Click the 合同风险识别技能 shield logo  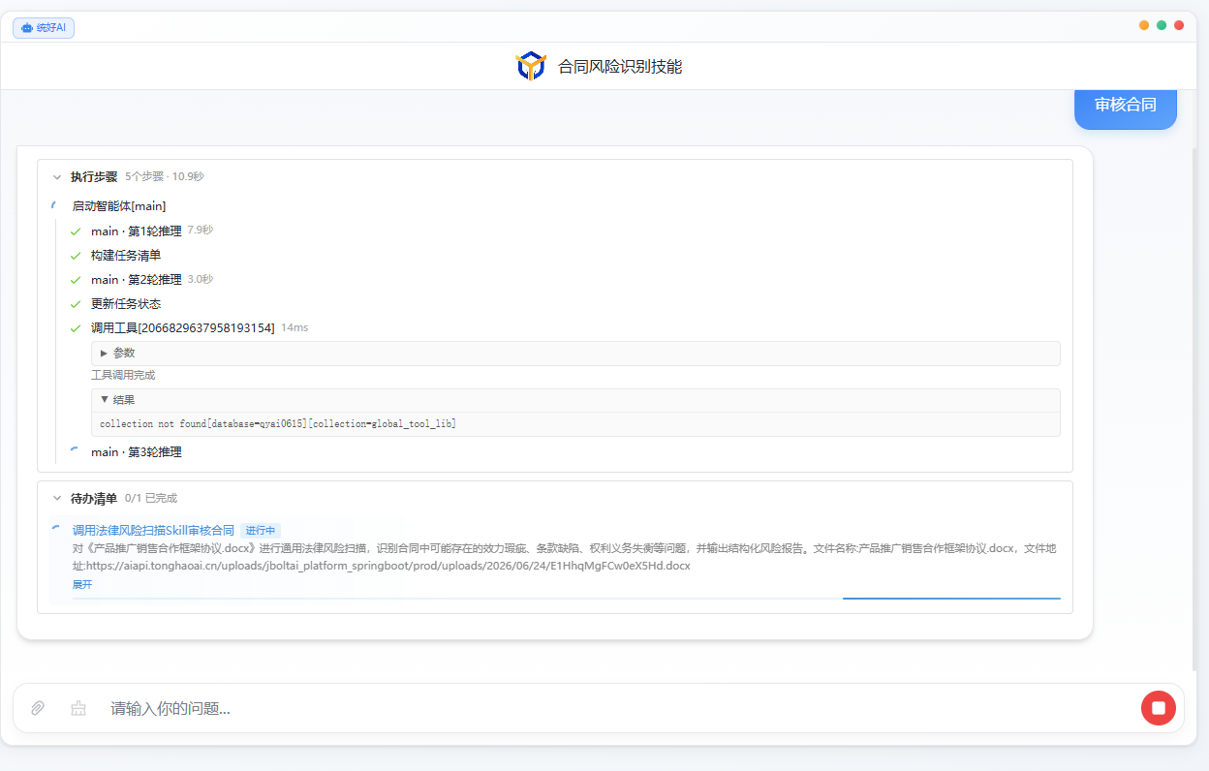coord(530,66)
